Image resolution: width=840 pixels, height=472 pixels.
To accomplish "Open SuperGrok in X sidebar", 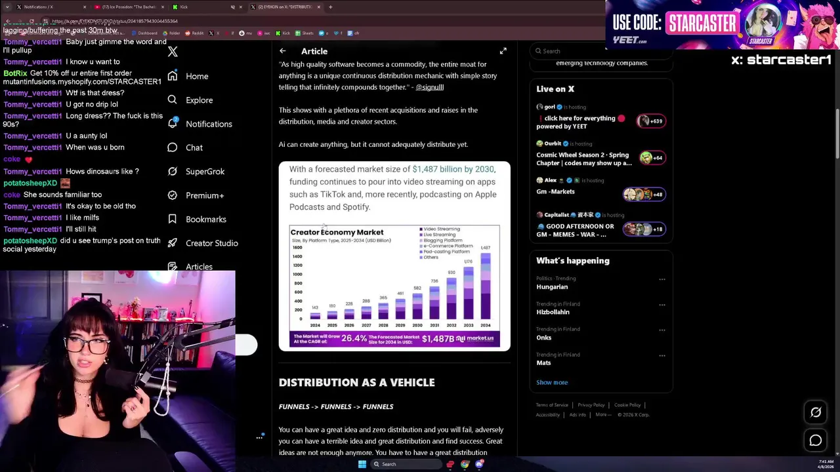I will point(196,171).
